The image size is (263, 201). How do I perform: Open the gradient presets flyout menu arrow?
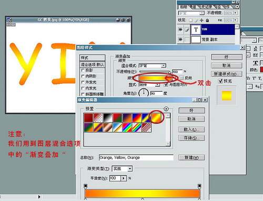166,109
